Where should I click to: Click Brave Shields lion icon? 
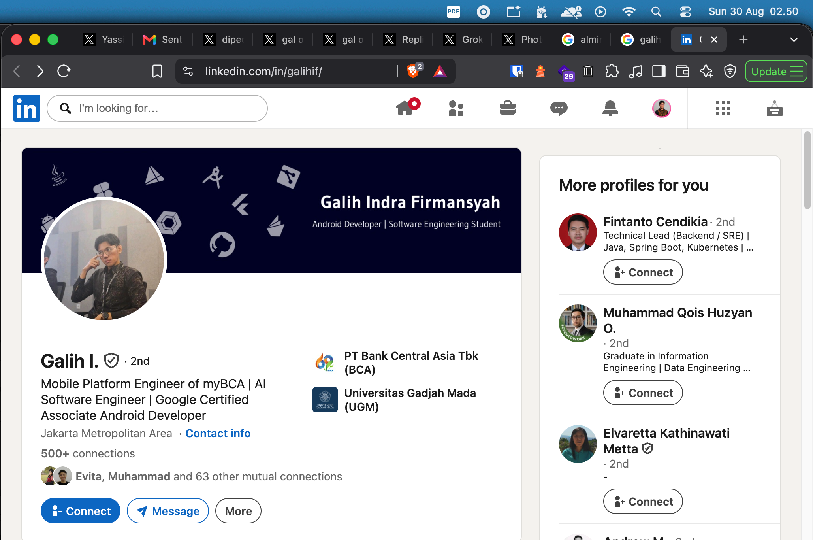[413, 71]
